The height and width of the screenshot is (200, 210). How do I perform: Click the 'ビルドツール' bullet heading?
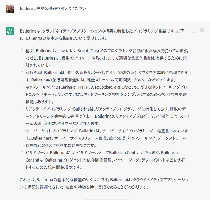click(36, 152)
